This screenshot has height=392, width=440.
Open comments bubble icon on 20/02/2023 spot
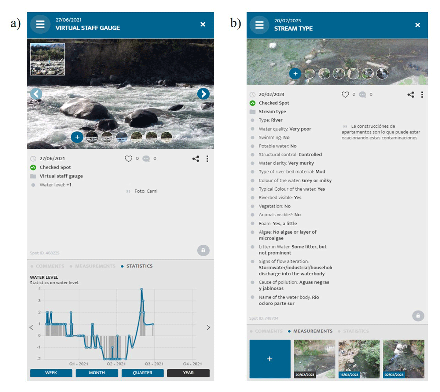click(362, 95)
